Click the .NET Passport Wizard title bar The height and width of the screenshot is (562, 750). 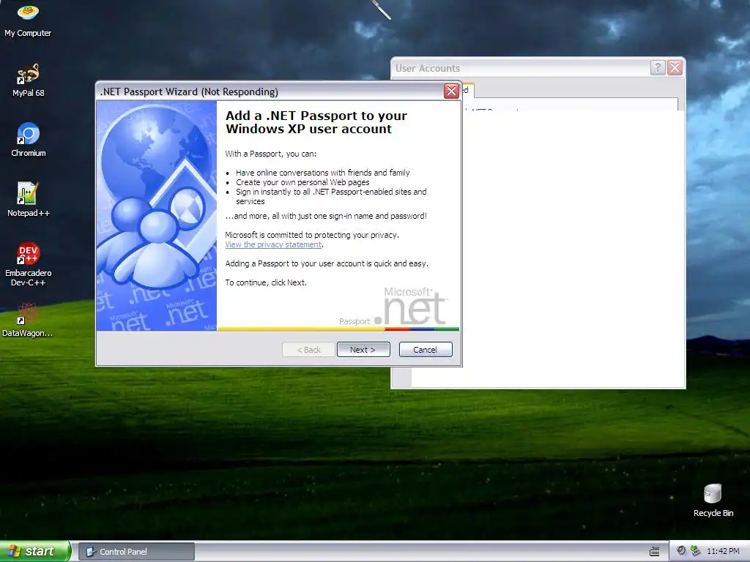(270, 91)
